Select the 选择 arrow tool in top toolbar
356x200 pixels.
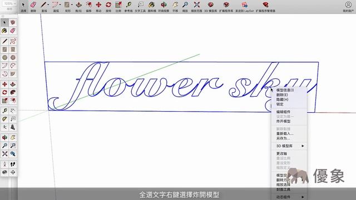pyautogui.click(x=23, y=7)
